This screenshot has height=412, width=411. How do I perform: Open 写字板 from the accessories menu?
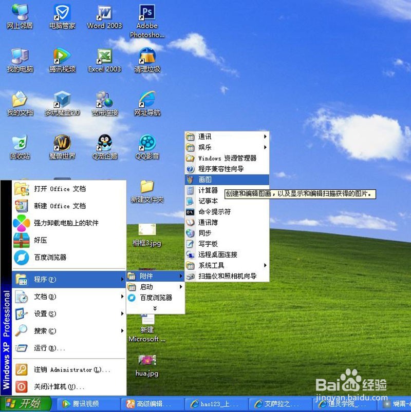pyautogui.click(x=227, y=244)
